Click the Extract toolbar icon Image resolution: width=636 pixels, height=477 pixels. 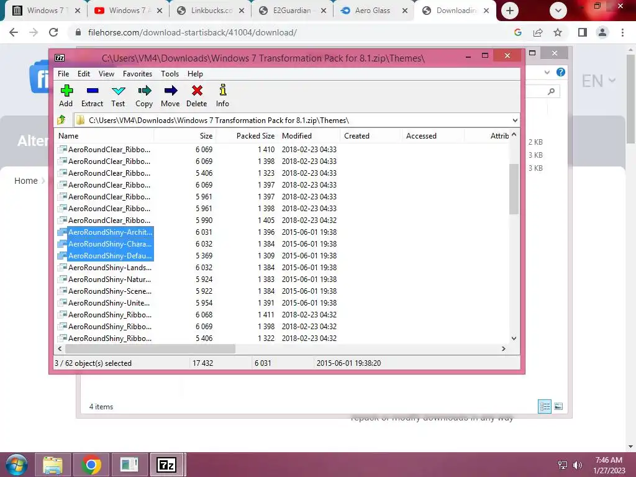[93, 96]
